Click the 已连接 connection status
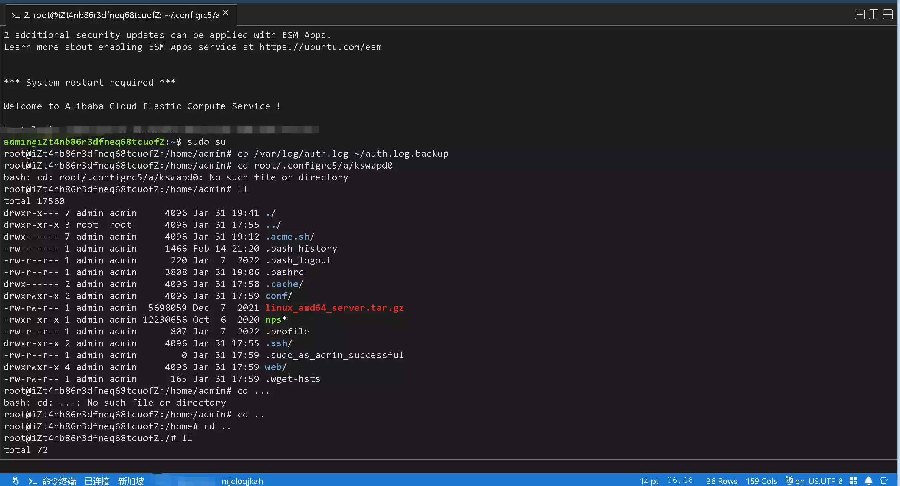 (x=97, y=481)
